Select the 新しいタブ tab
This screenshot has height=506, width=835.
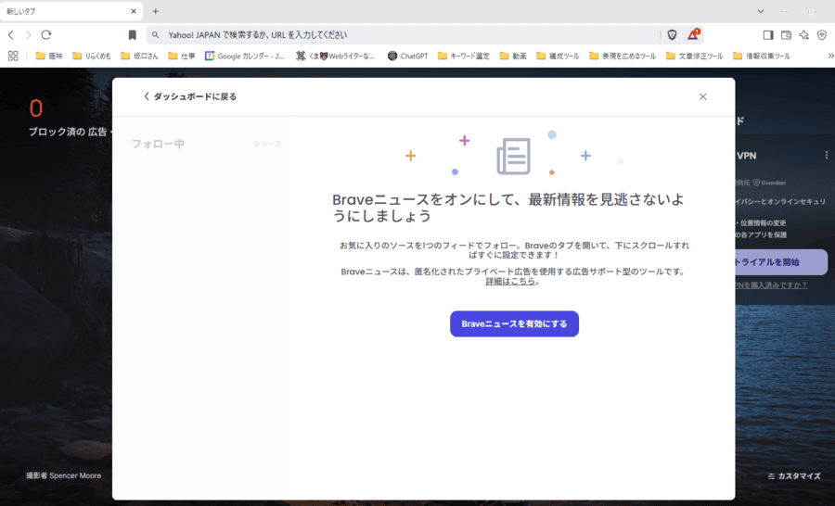71,11
